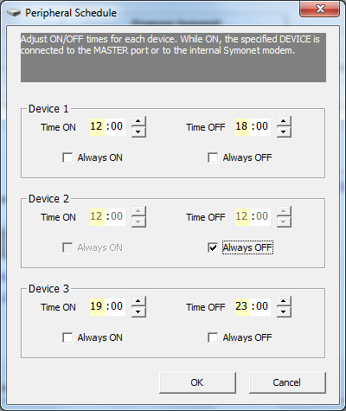Viewport: 346px width, 411px height.
Task: Increase Device 3 Time OFF with up arrow
Action: 284,301
